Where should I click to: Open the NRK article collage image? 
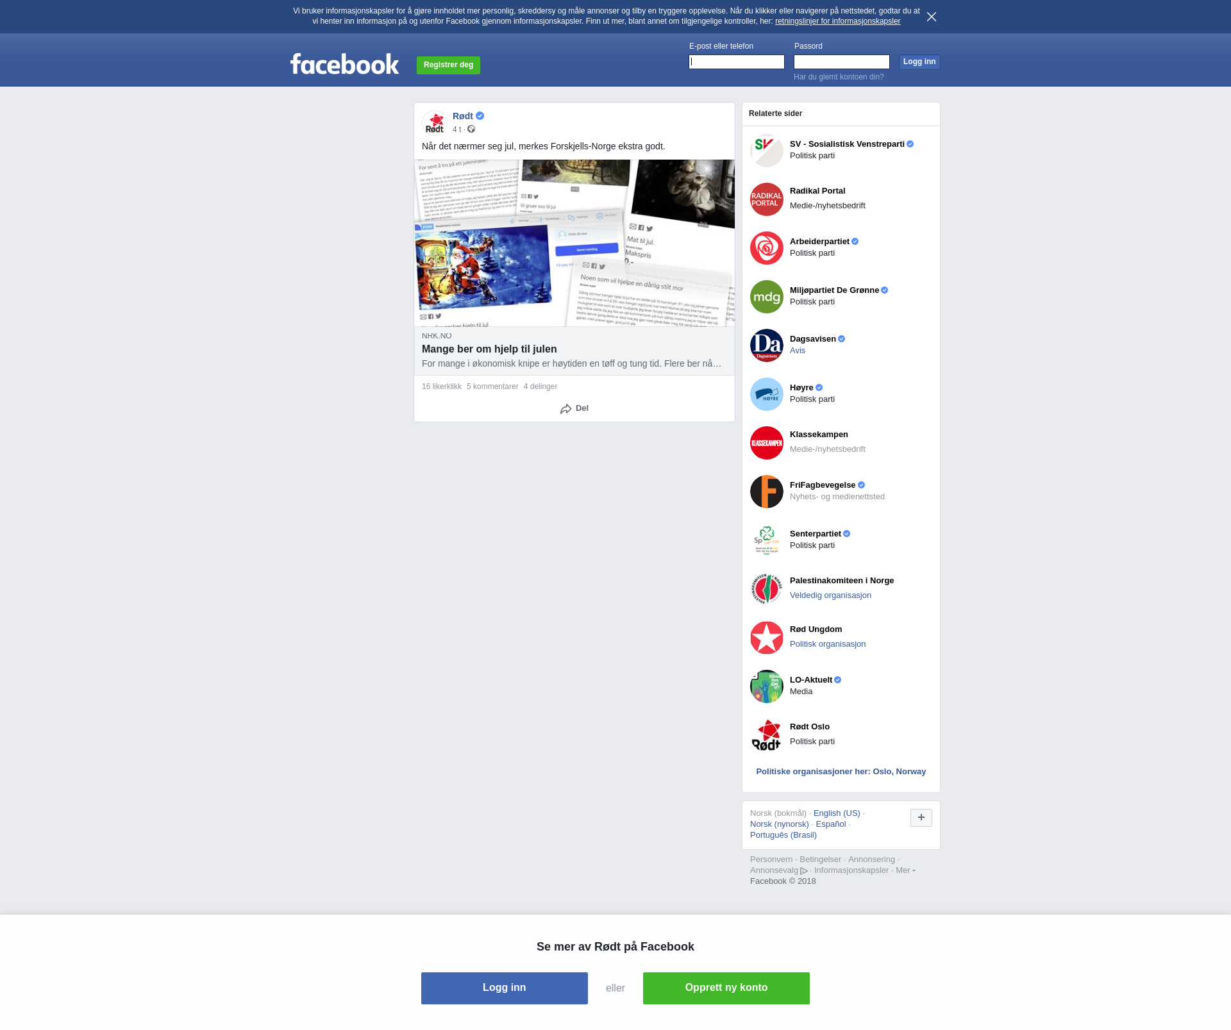574,243
